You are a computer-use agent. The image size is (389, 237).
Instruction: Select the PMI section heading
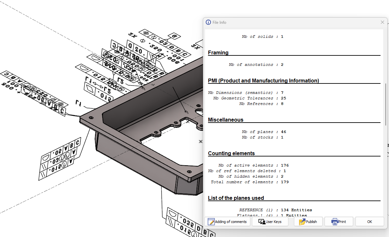[263, 81]
